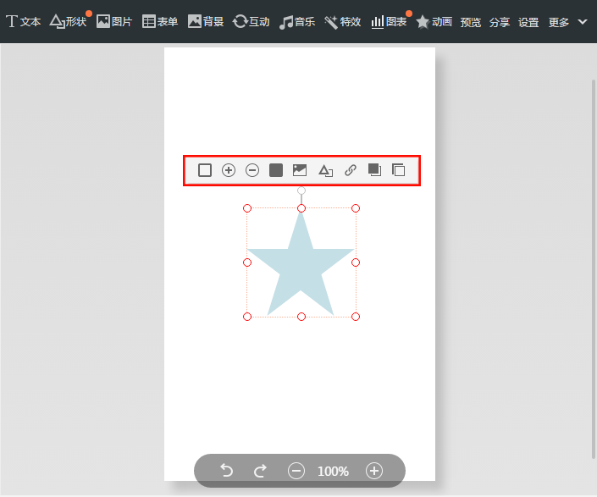Open the 特效 effects menu

pyautogui.click(x=343, y=22)
